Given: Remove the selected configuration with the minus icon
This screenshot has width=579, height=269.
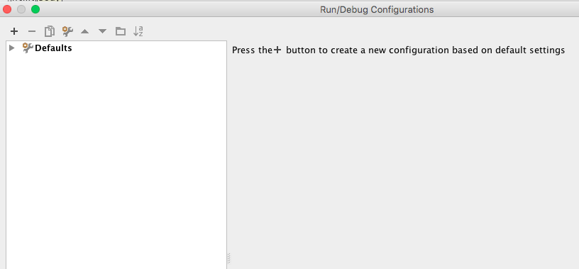Looking at the screenshot, I should click(x=32, y=31).
